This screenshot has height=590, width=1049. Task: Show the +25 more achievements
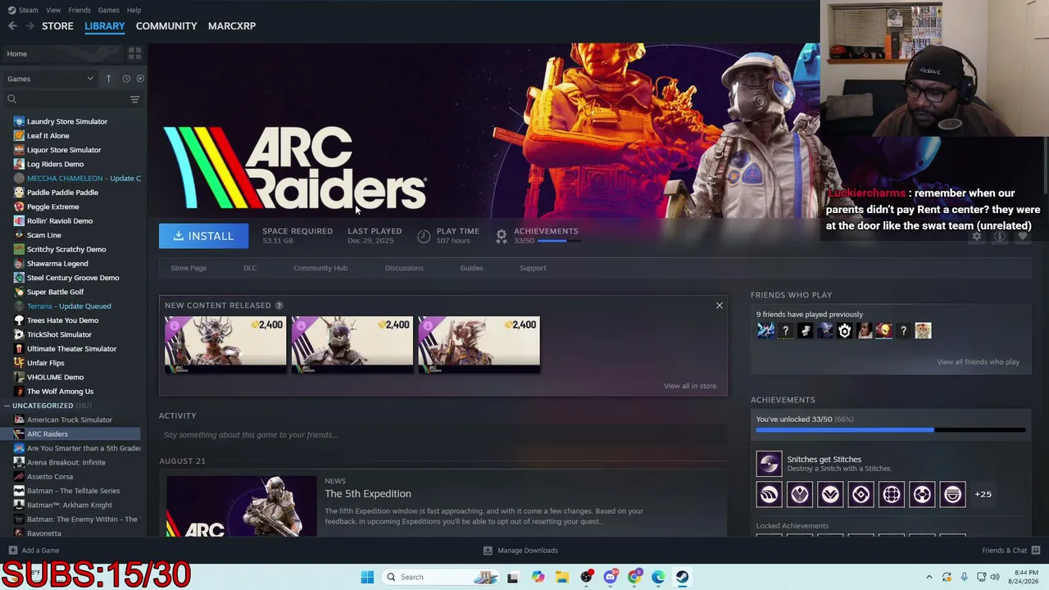pyautogui.click(x=983, y=494)
